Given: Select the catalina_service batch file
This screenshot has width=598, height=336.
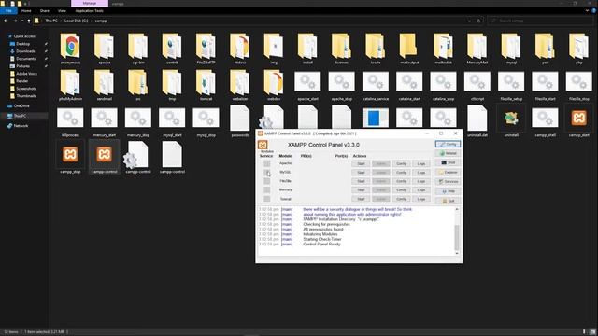Looking at the screenshot, I should pos(376,85).
